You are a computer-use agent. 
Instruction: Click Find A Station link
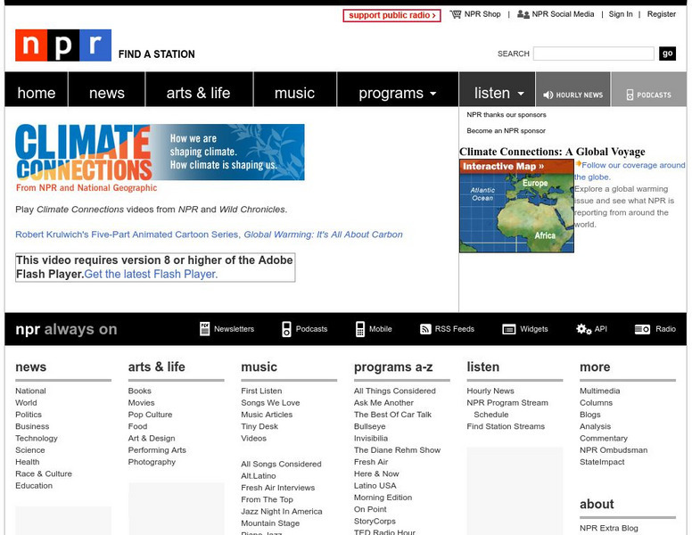tap(157, 54)
